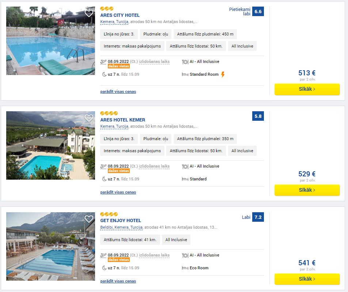Show all prices for Ares Hotel Kemer
Screen dimensions: 348x292
click(118, 192)
